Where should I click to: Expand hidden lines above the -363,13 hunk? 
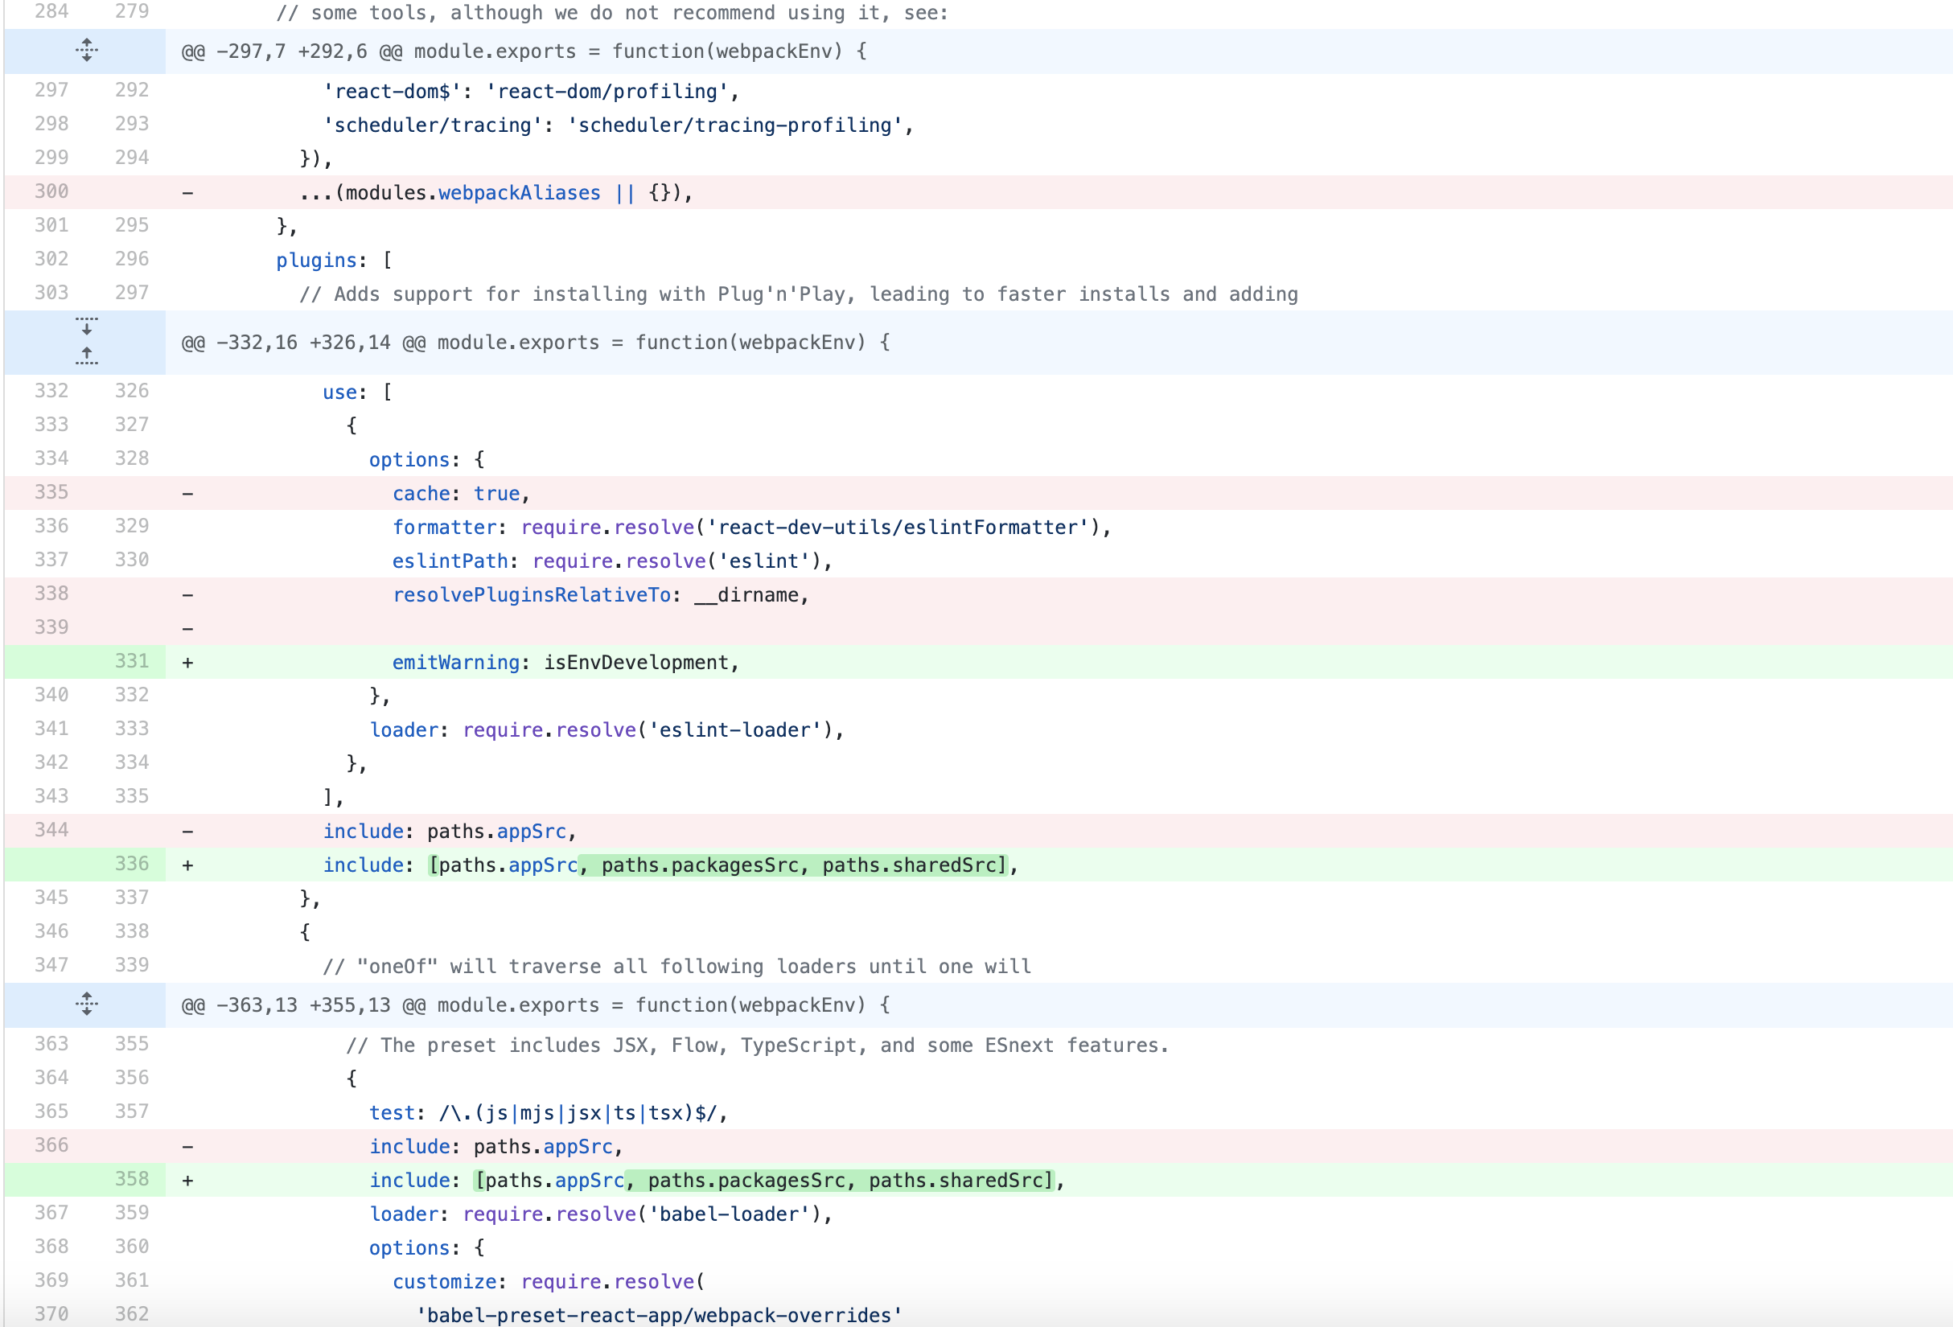click(x=86, y=1004)
